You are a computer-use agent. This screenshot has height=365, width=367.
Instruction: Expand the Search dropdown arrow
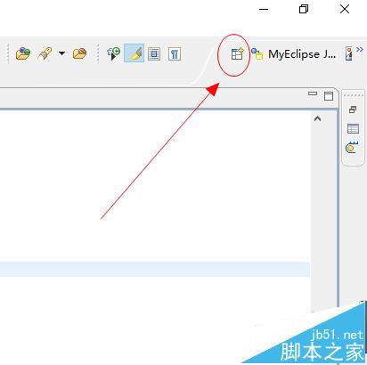[61, 53]
